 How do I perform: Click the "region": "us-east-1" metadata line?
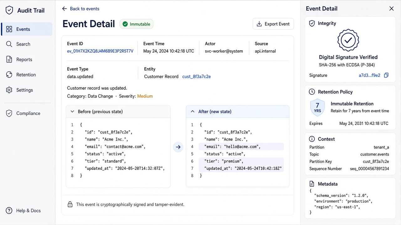click(x=337, y=207)
